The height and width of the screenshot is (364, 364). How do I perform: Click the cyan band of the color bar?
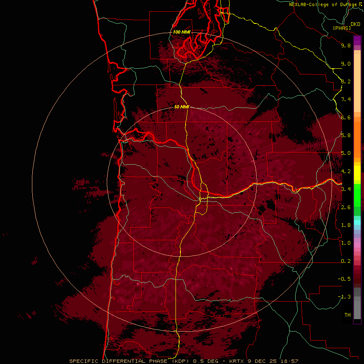tap(357, 222)
